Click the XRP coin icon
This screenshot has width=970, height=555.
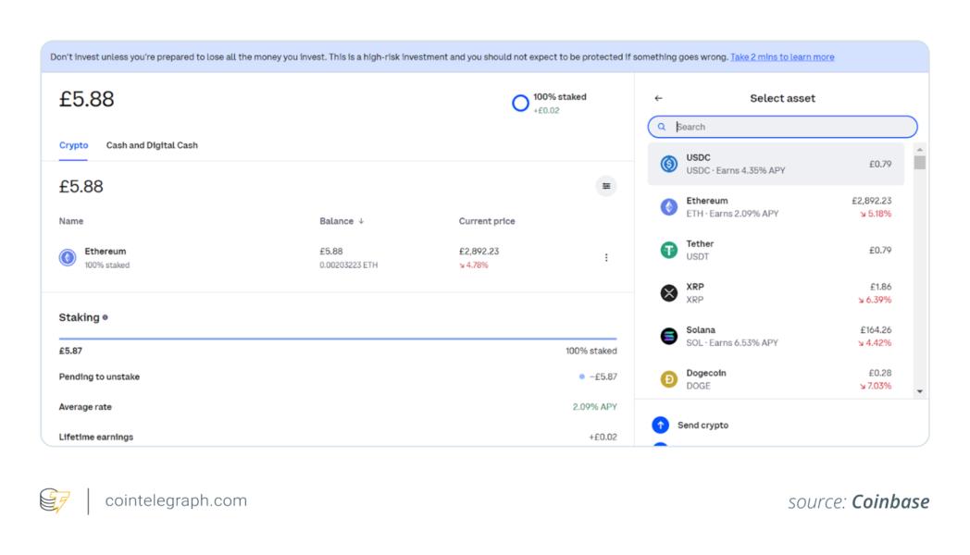(x=669, y=293)
